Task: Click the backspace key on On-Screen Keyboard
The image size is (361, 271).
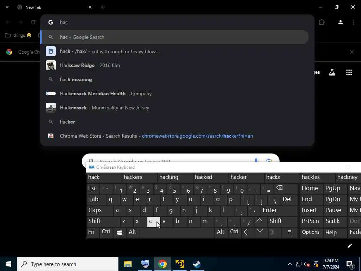Action: [286, 188]
